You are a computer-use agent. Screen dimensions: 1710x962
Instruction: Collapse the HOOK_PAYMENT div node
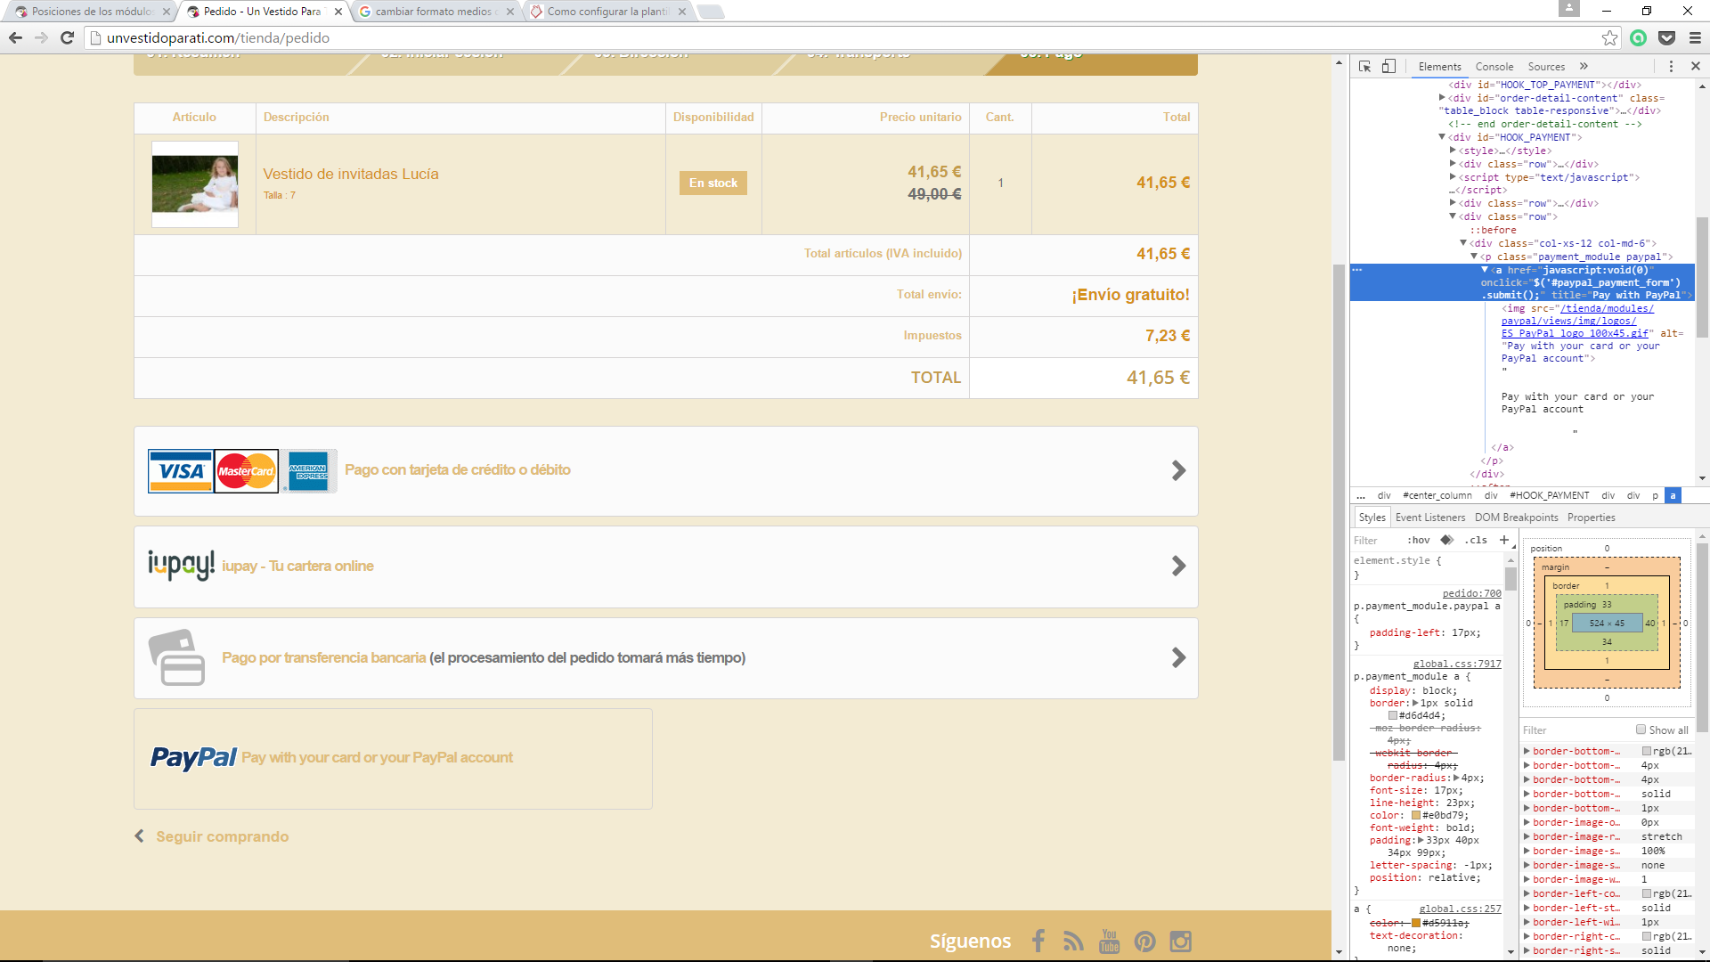[x=1442, y=137]
